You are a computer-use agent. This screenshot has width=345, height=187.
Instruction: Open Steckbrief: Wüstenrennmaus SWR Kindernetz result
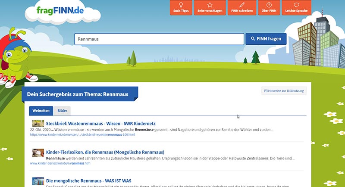101,124
